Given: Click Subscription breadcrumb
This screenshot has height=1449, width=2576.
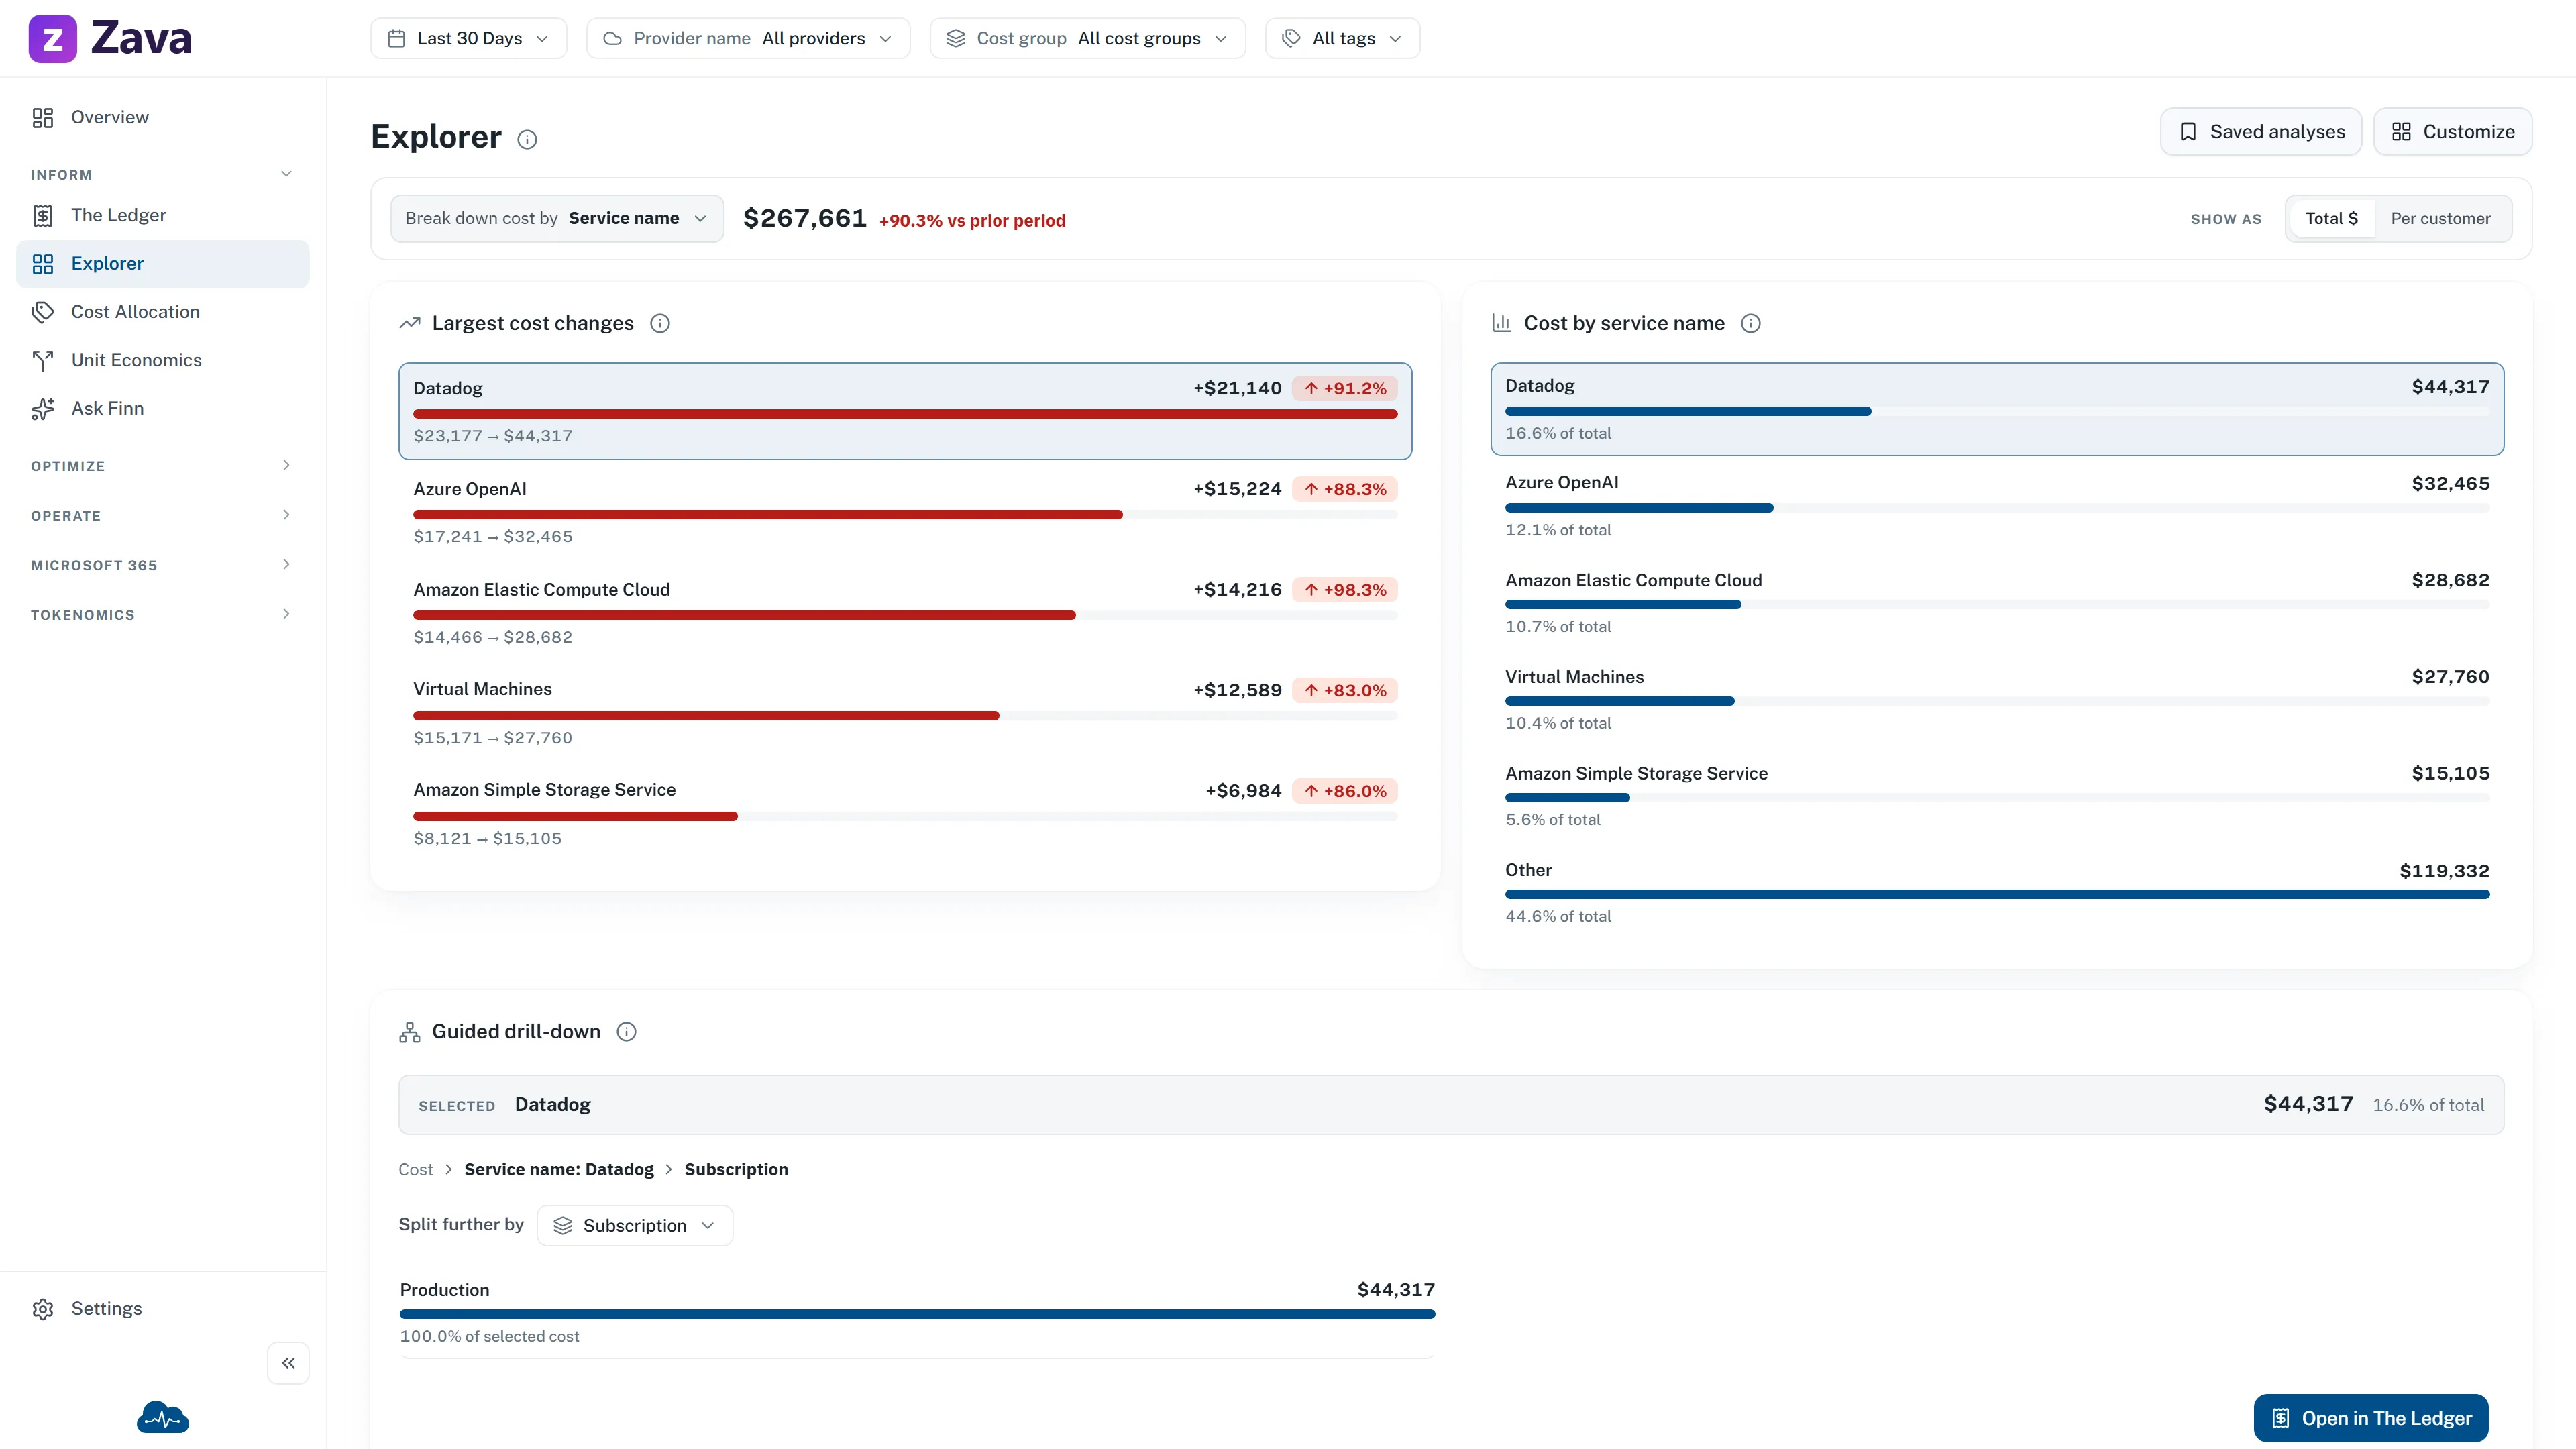Looking at the screenshot, I should point(736,1170).
